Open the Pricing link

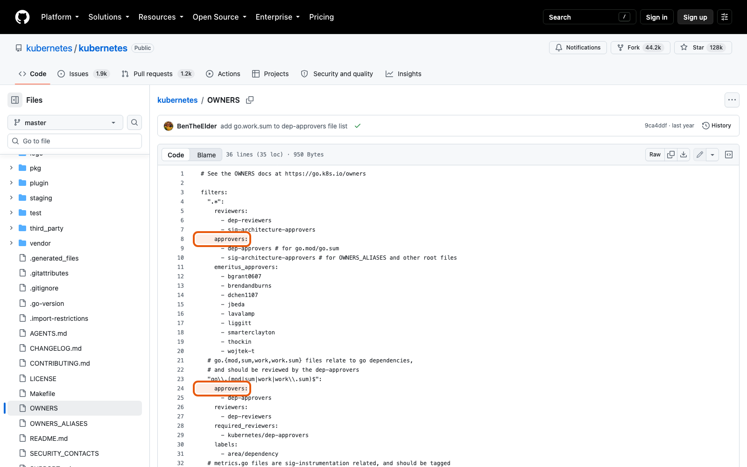[x=321, y=17]
